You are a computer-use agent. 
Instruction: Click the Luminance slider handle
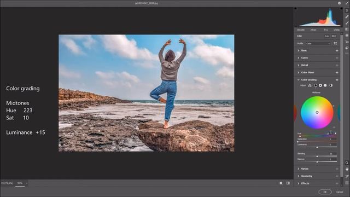(317, 147)
